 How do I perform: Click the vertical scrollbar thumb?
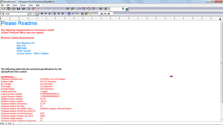[x=222, y=63]
